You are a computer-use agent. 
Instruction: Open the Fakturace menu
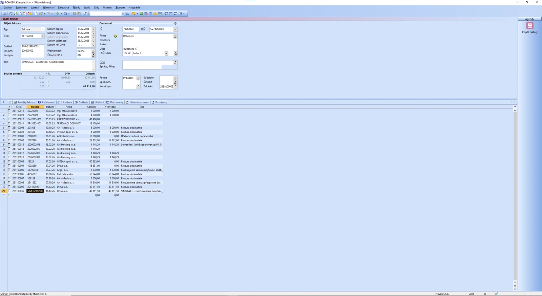click(x=63, y=7)
